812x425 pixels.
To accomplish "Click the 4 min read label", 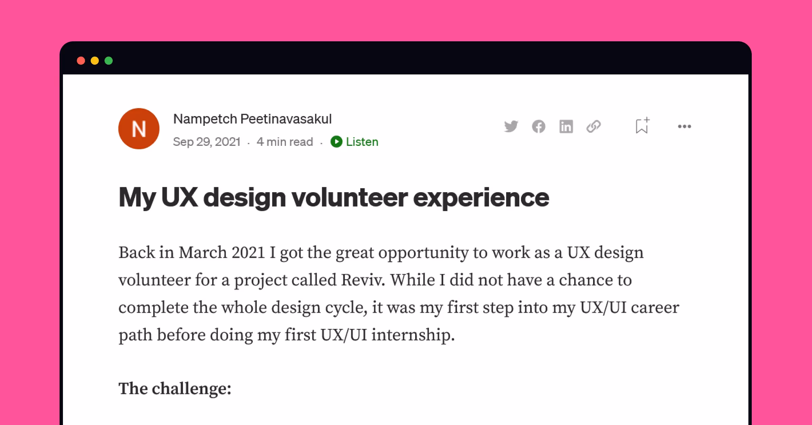I will pyautogui.click(x=285, y=142).
